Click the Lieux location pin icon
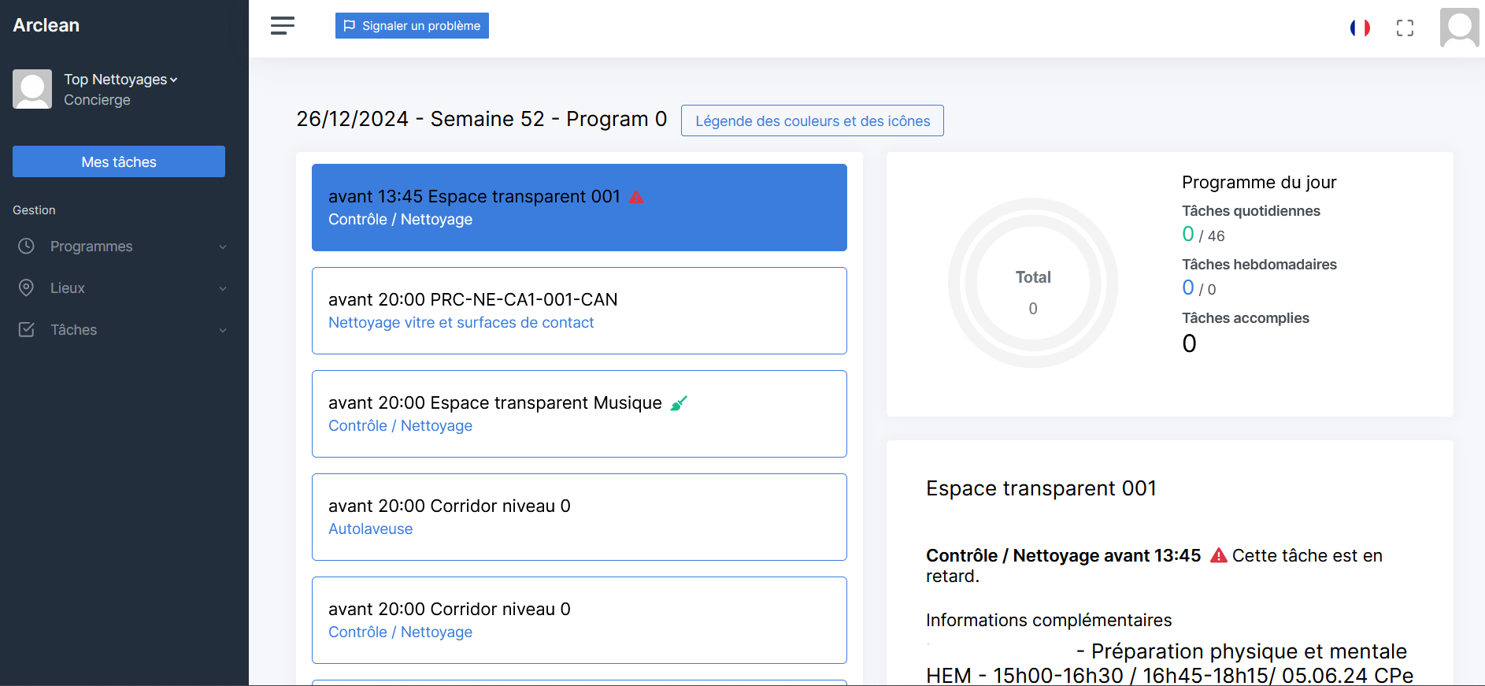 point(26,287)
